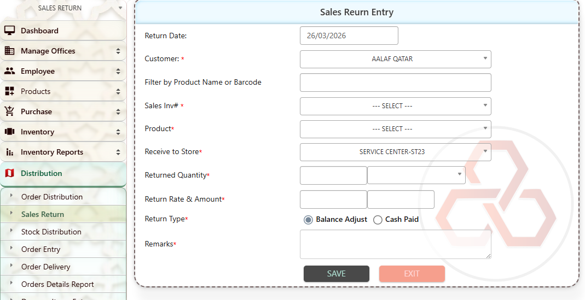Screen dimensions: 585x300
Task: Click the Remarks text area
Action: (x=395, y=244)
